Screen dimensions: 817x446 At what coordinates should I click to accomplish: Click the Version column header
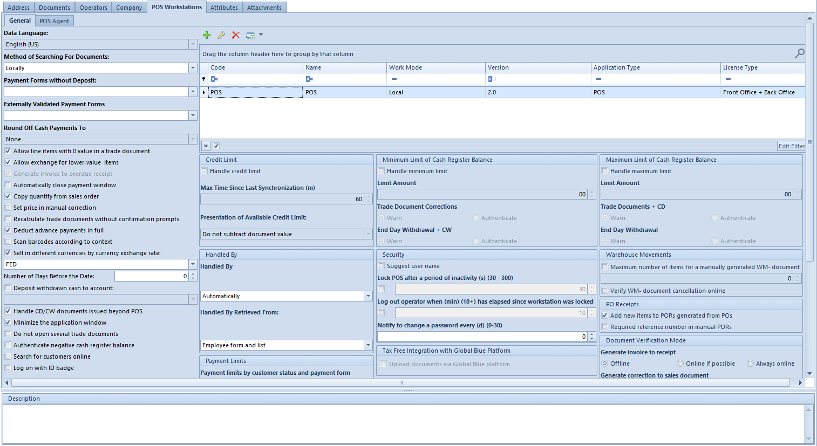[x=538, y=67]
